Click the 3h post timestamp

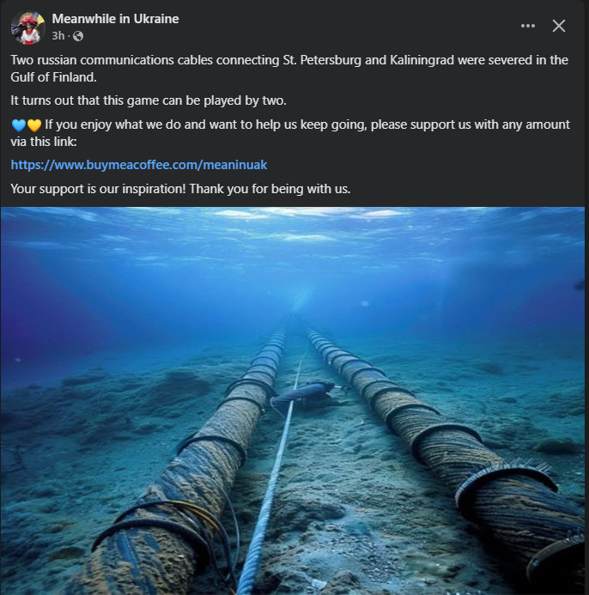click(x=58, y=36)
